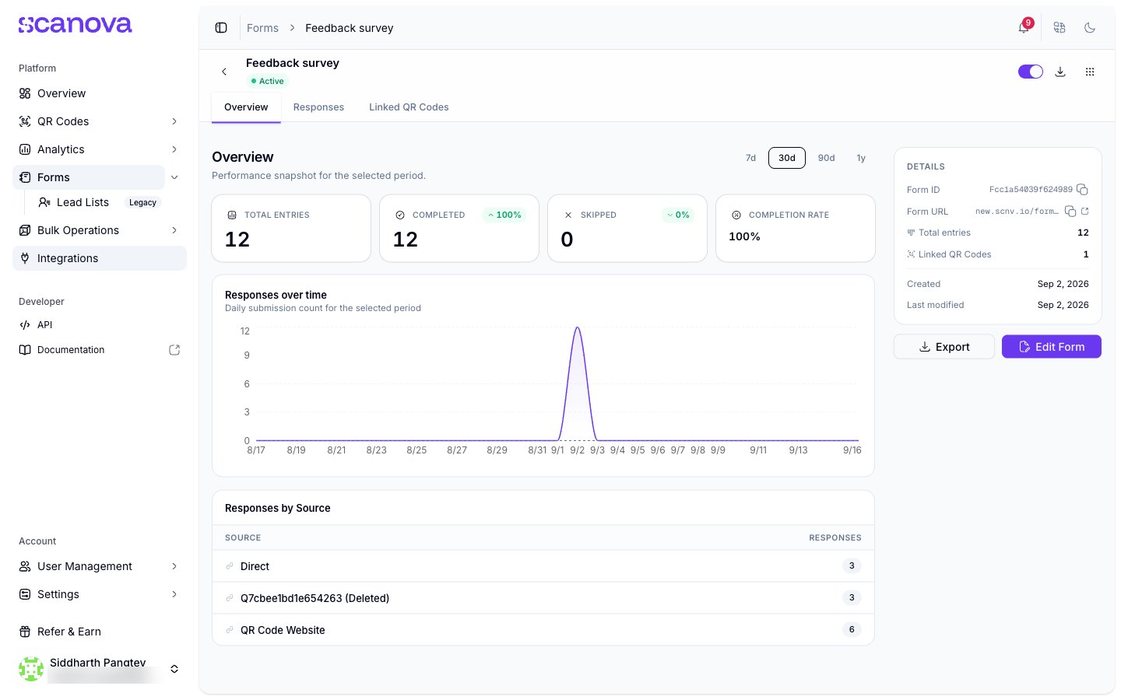1121x700 pixels.
Task: Expand the Settings chevron
Action: [x=174, y=594]
